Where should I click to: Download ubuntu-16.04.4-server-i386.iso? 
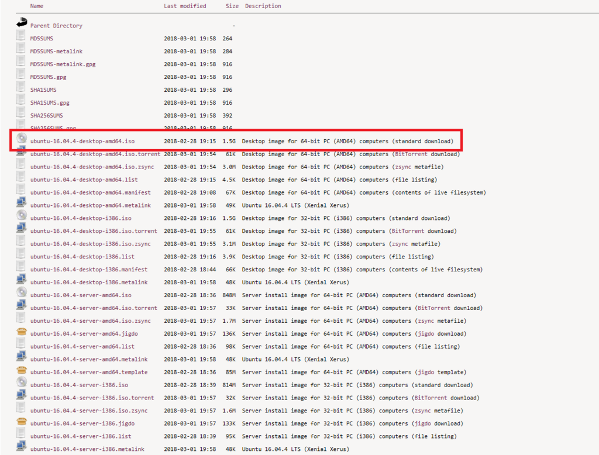point(79,385)
